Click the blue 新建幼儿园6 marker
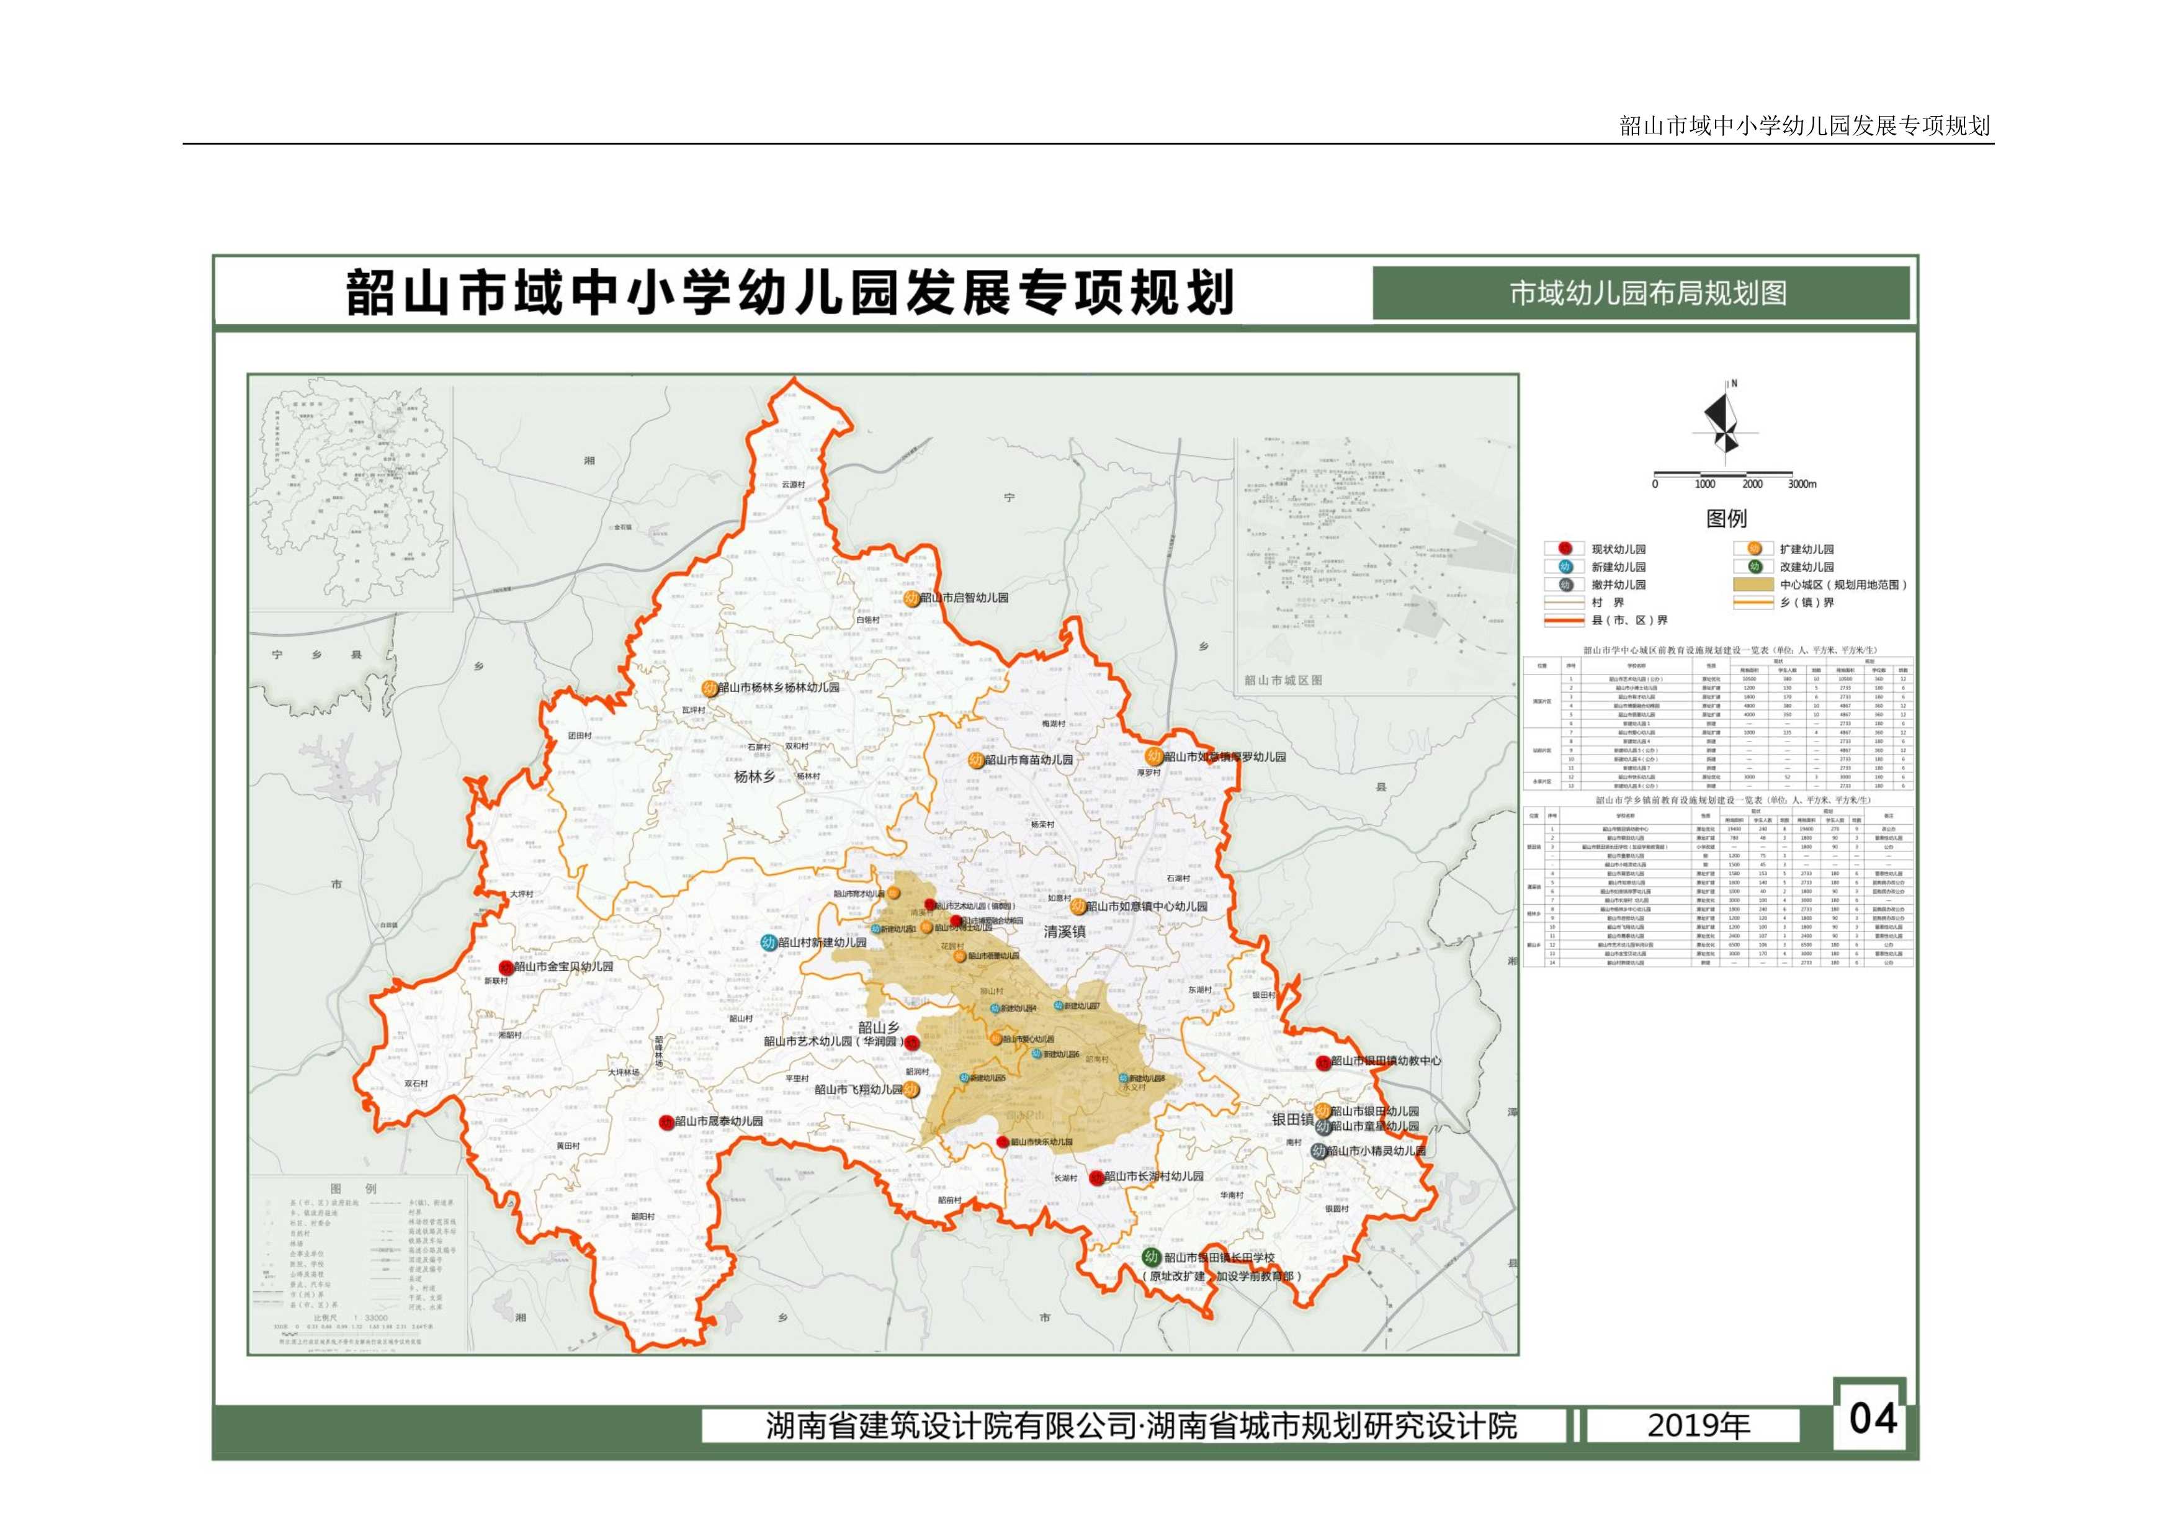The width and height of the screenshot is (2176, 1539). pyautogui.click(x=1038, y=1054)
